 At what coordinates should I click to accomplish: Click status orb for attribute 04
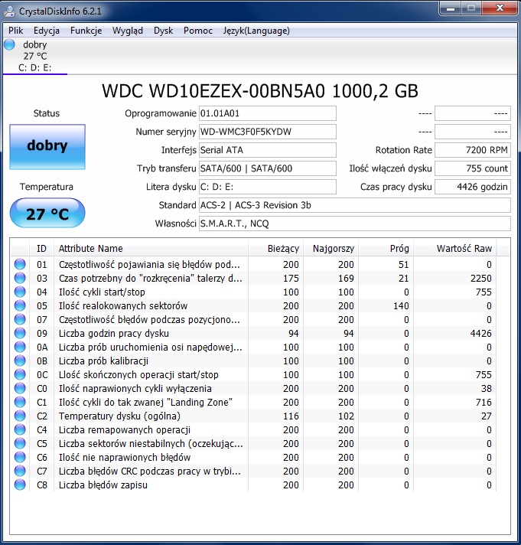[20, 292]
